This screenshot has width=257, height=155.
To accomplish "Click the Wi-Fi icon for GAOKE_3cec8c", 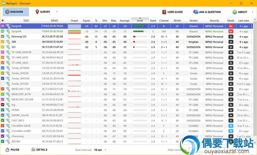I will click(x=8, y=115).
